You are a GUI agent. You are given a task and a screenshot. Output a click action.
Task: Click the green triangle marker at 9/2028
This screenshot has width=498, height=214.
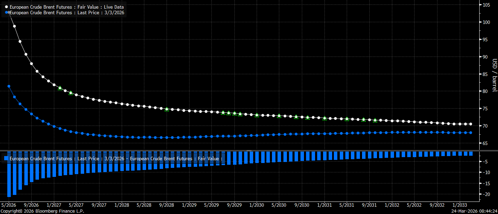click(167, 109)
